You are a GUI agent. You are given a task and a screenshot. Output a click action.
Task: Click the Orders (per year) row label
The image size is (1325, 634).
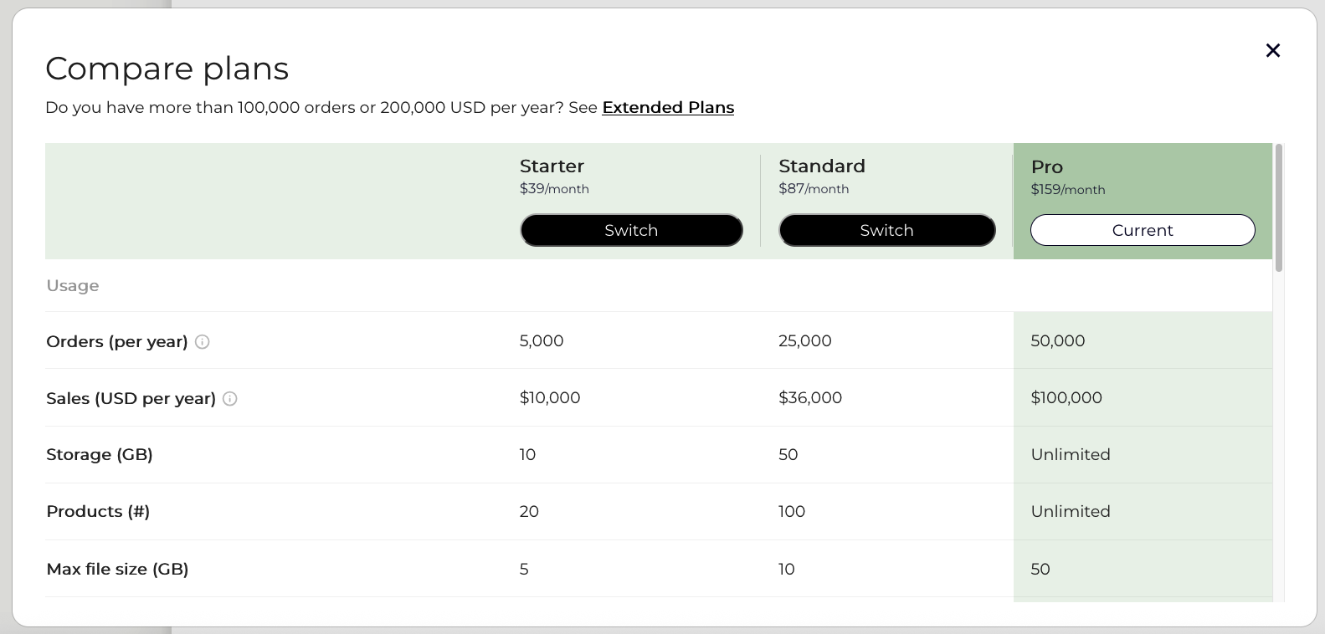tap(117, 341)
